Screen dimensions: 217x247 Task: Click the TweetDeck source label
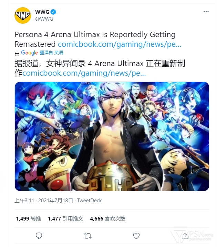click(89, 201)
